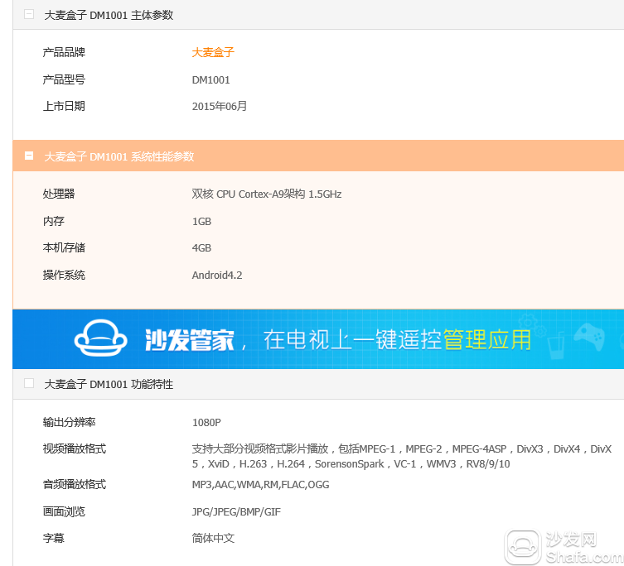Select the 产品品牌 label
The width and height of the screenshot is (624, 566).
click(64, 52)
